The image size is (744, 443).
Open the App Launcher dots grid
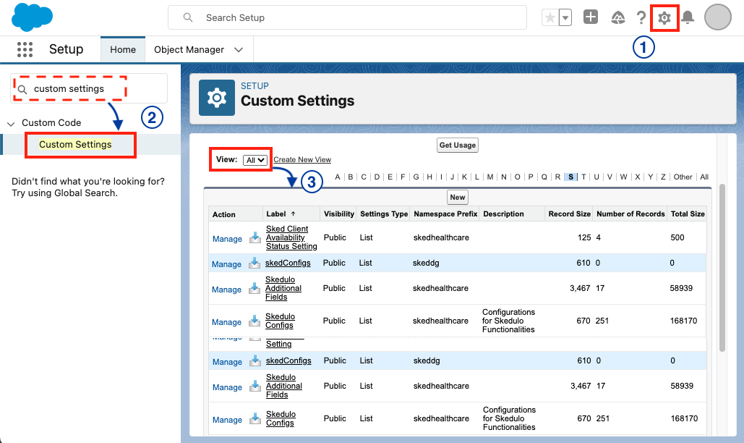click(x=25, y=49)
